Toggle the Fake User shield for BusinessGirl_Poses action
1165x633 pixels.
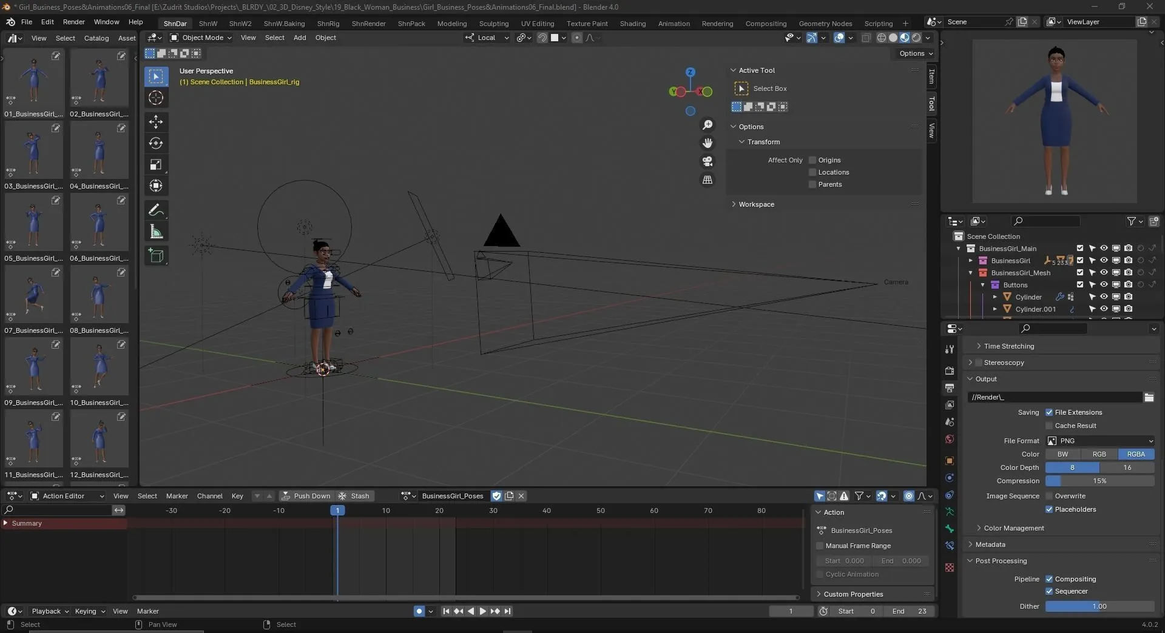(496, 495)
